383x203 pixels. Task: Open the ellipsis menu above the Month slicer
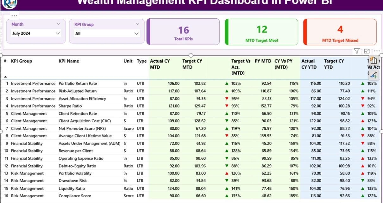14,15
